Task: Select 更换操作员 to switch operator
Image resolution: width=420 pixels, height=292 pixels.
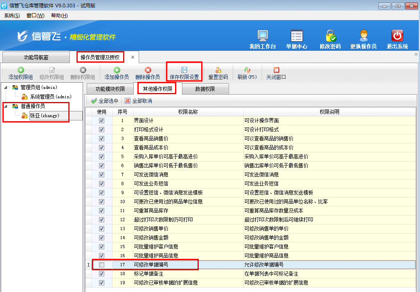Action: tap(364, 39)
